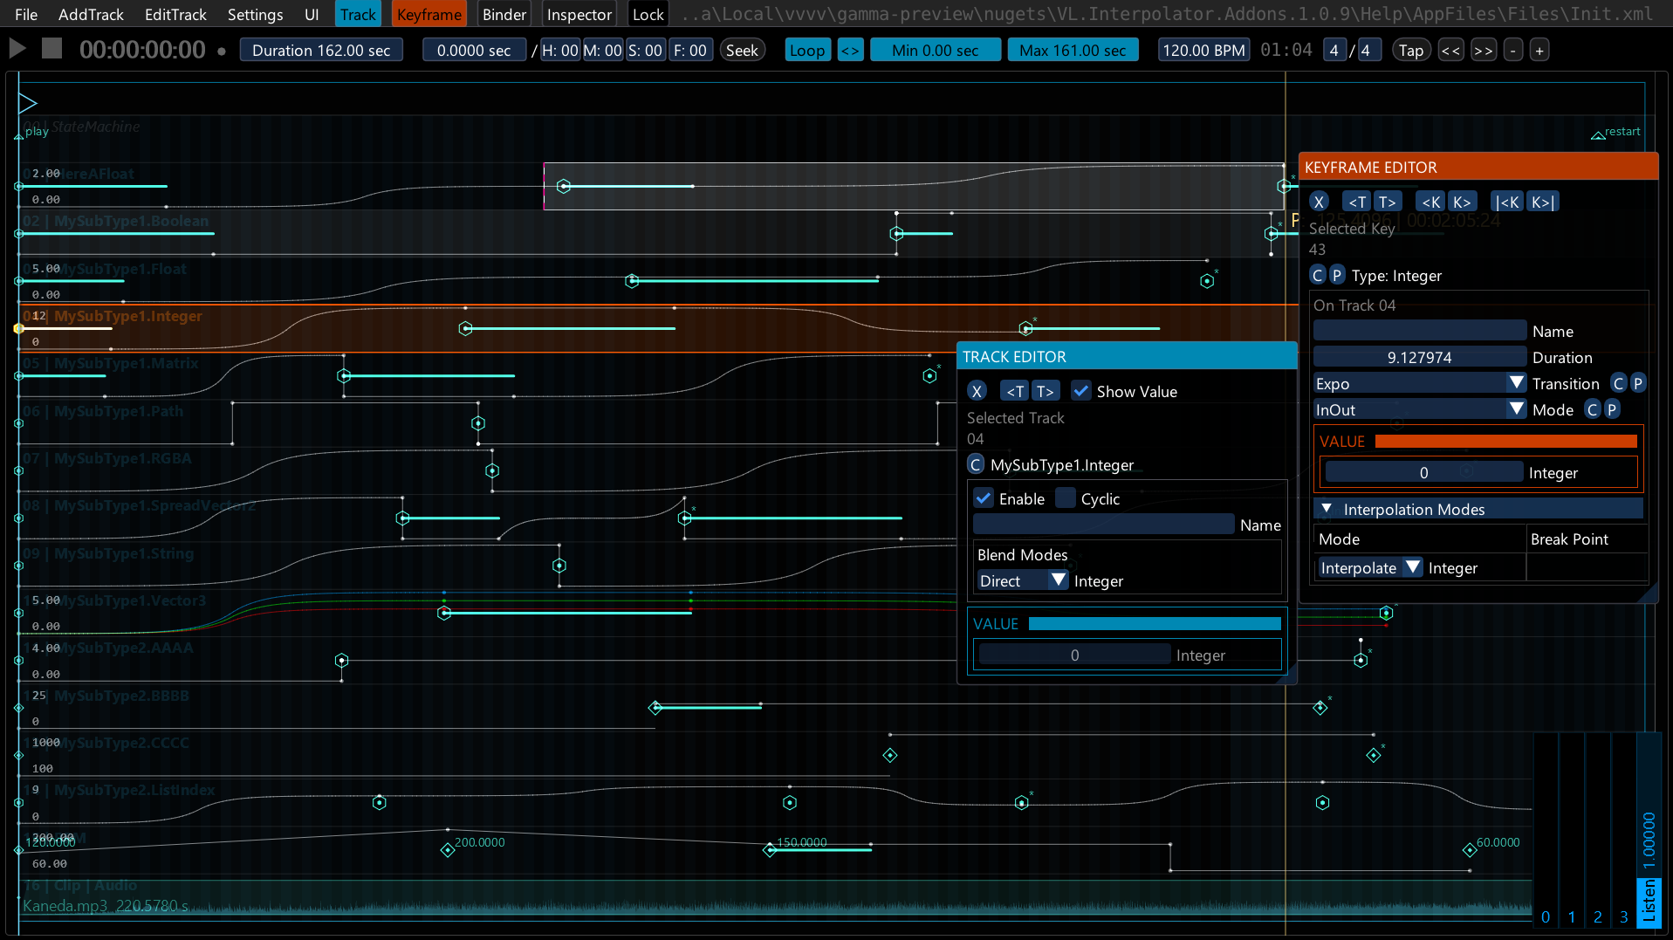The width and height of the screenshot is (1673, 940).
Task: Open the Expo transition dropdown
Action: click(1419, 383)
